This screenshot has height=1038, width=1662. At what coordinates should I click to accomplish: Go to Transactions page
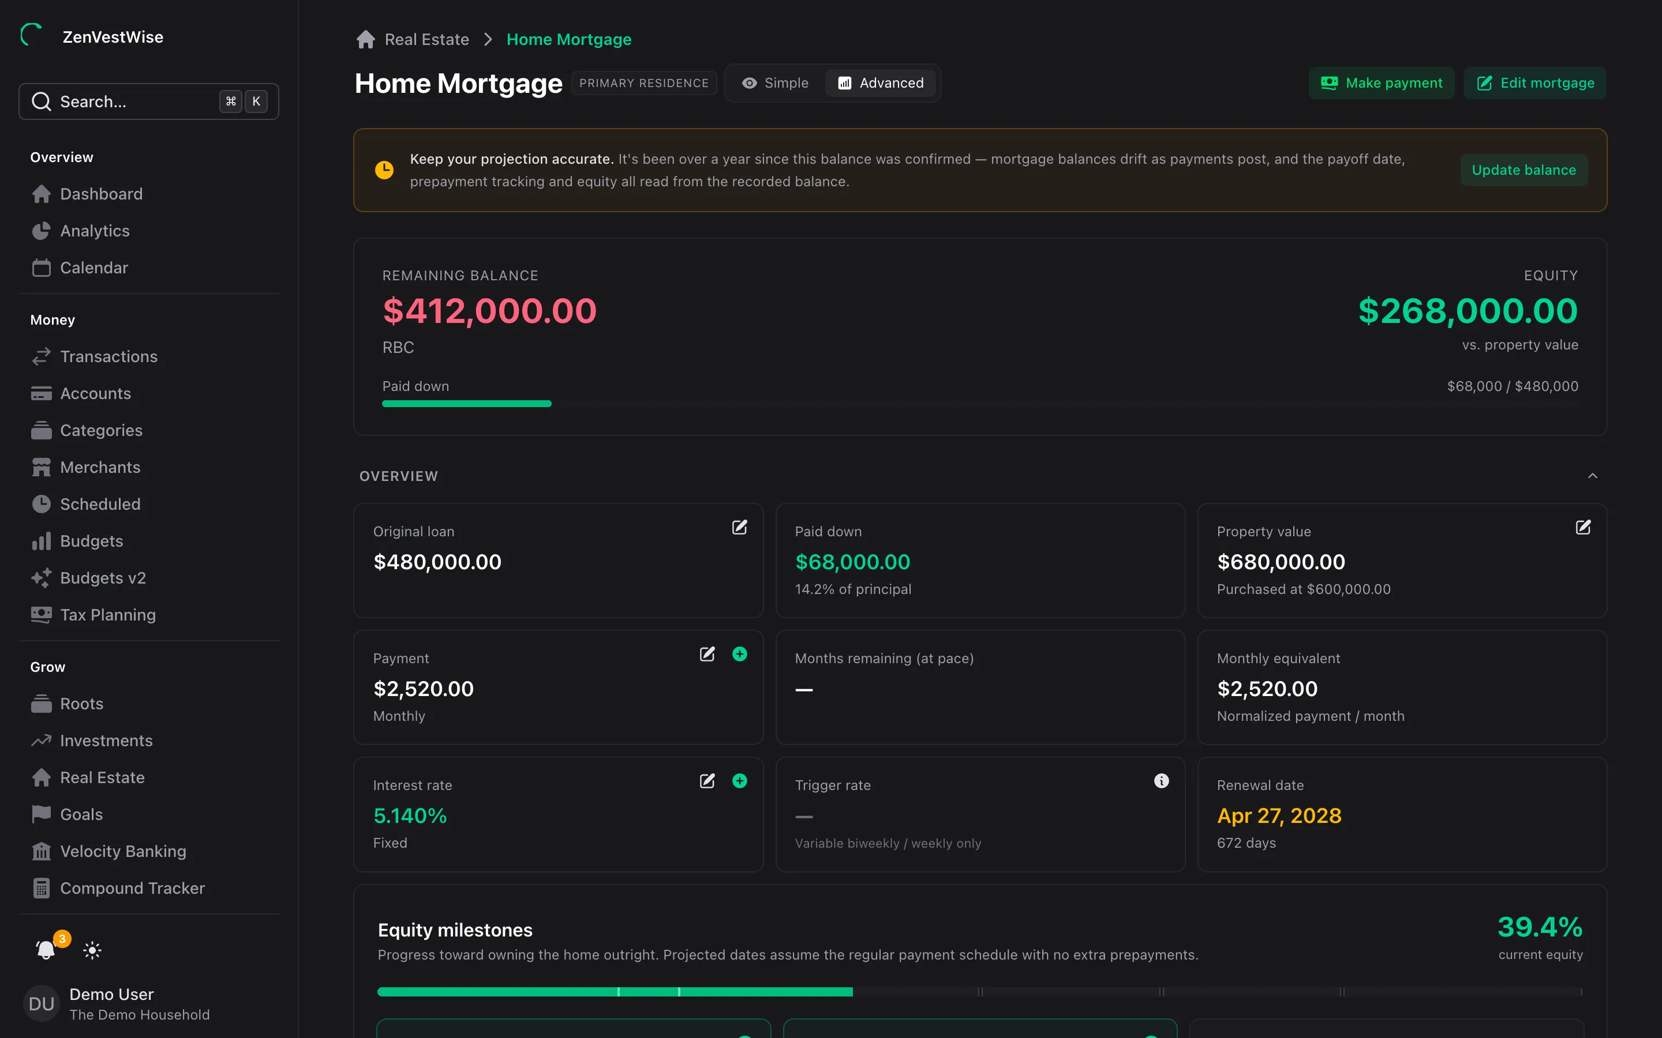point(148,357)
